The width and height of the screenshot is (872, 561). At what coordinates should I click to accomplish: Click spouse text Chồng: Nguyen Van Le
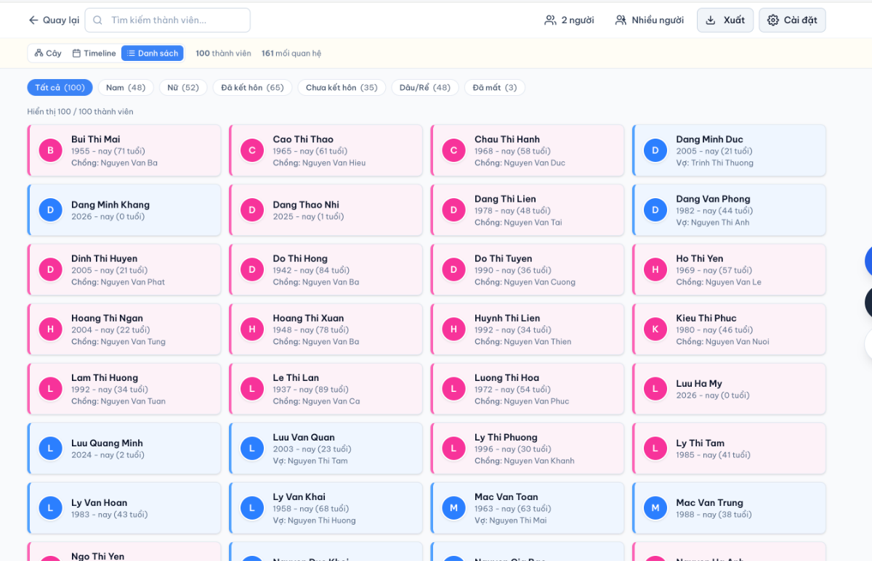click(719, 282)
